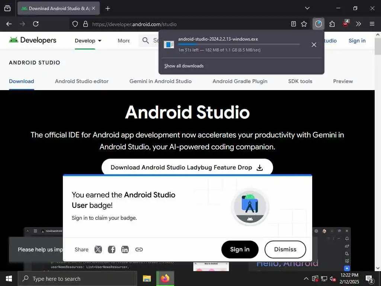Select the Download tab
The image size is (381, 286).
(x=21, y=81)
